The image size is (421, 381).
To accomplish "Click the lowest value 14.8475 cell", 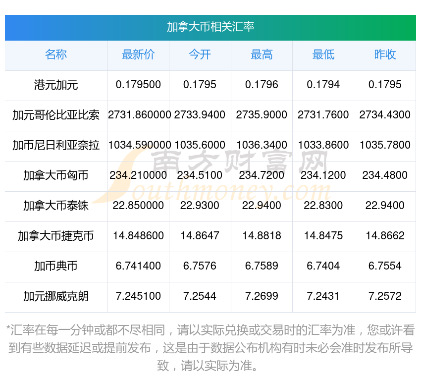I will (323, 236).
